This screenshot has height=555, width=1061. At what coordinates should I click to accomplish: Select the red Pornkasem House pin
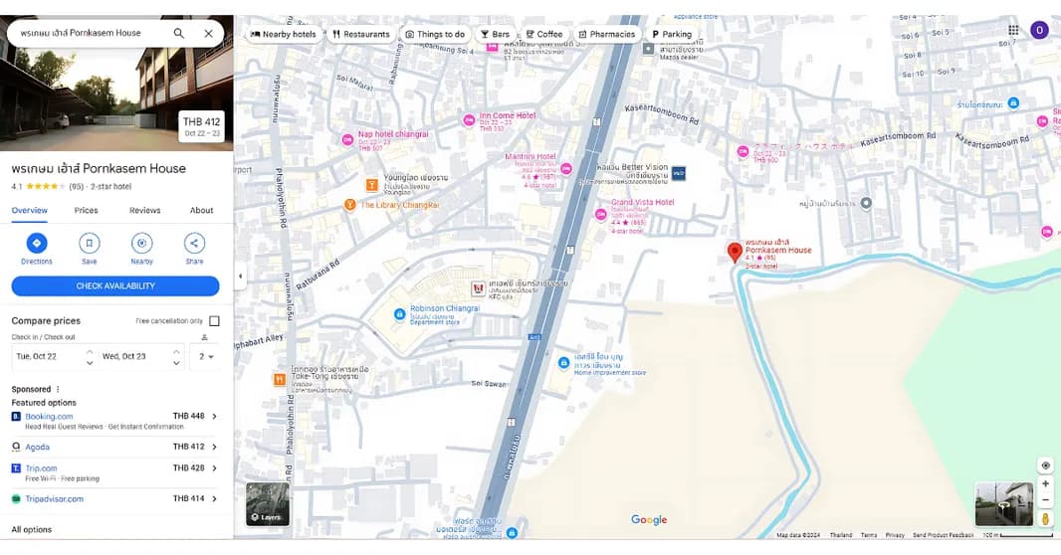pyautogui.click(x=735, y=253)
